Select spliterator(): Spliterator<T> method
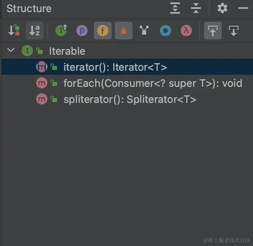 tap(130, 99)
